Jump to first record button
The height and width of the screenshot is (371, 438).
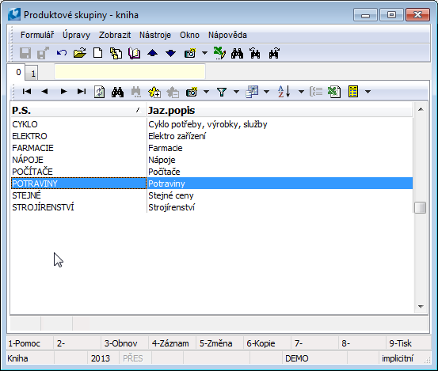click(27, 91)
